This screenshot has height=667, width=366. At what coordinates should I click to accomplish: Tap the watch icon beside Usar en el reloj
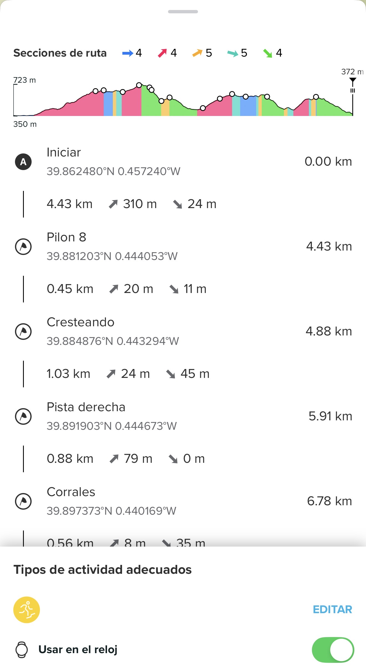(x=22, y=650)
